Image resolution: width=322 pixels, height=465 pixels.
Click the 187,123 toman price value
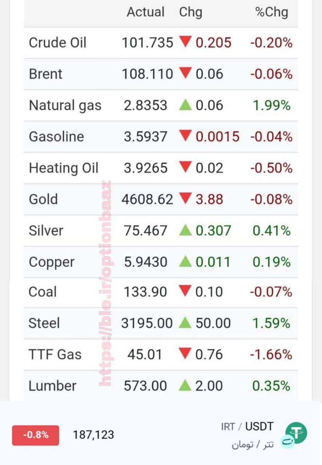[93, 434]
